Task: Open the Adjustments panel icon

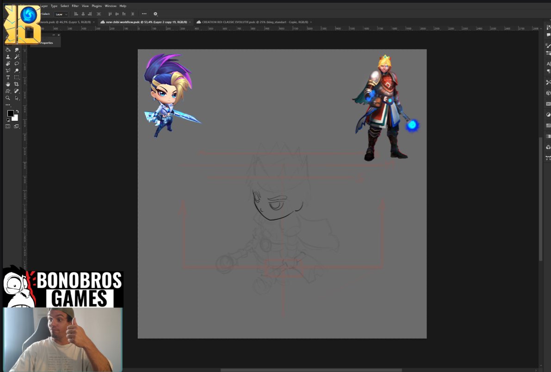Action: 548,115
